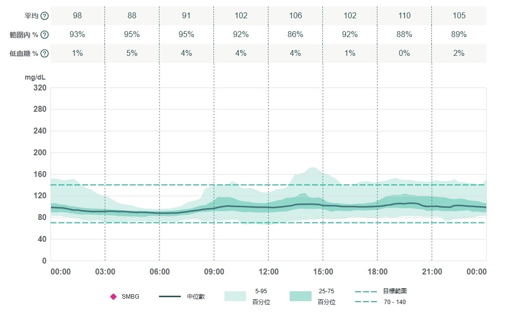The width and height of the screenshot is (523, 314).
Task: Click the lower dashed 70 - 140 legend line
Action: pyautogui.click(x=366, y=302)
